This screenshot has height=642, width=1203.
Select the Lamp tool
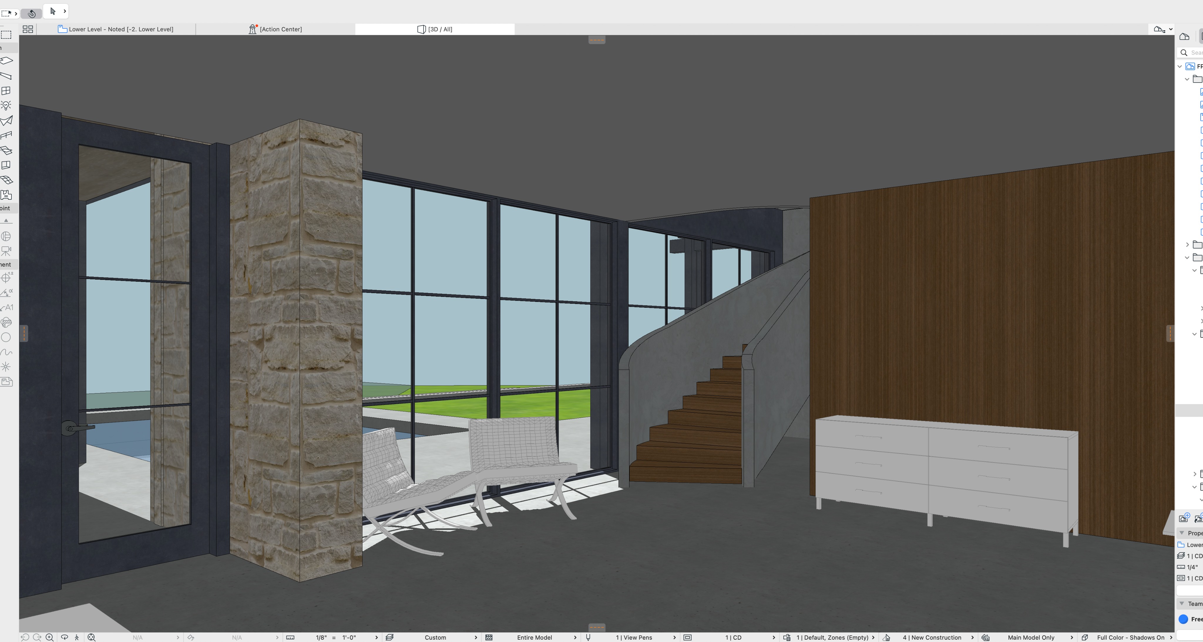6,105
